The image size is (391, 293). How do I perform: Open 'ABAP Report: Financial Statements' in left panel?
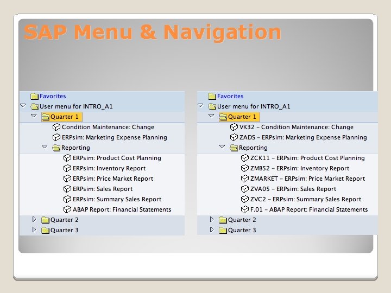point(122,209)
